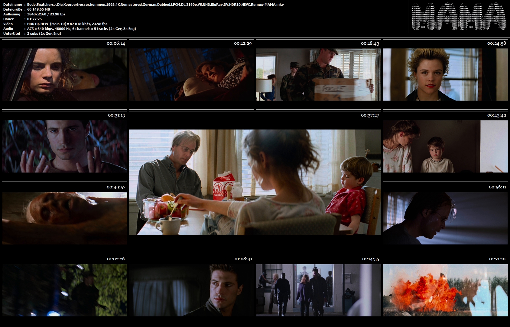The width and height of the screenshot is (510, 327).
Task: Click the 00:43:42 timestamp
Action: [x=497, y=115]
